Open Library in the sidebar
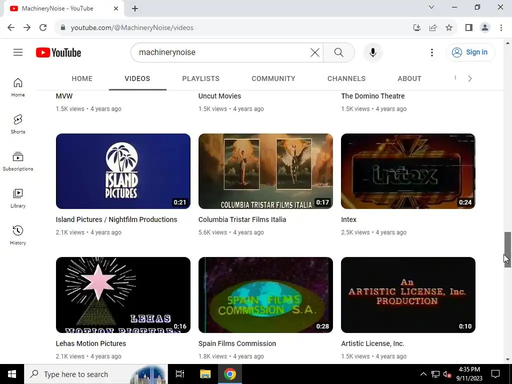Screen dimensions: 512x384 (18, 198)
